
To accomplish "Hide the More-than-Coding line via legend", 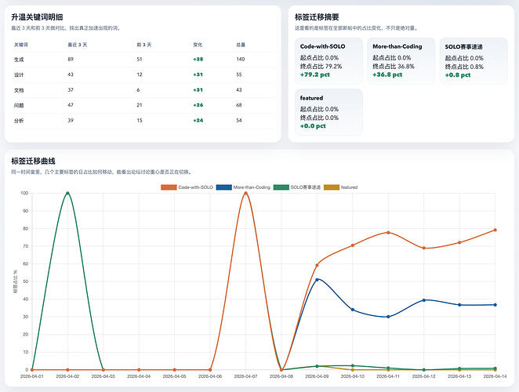I will [248, 187].
